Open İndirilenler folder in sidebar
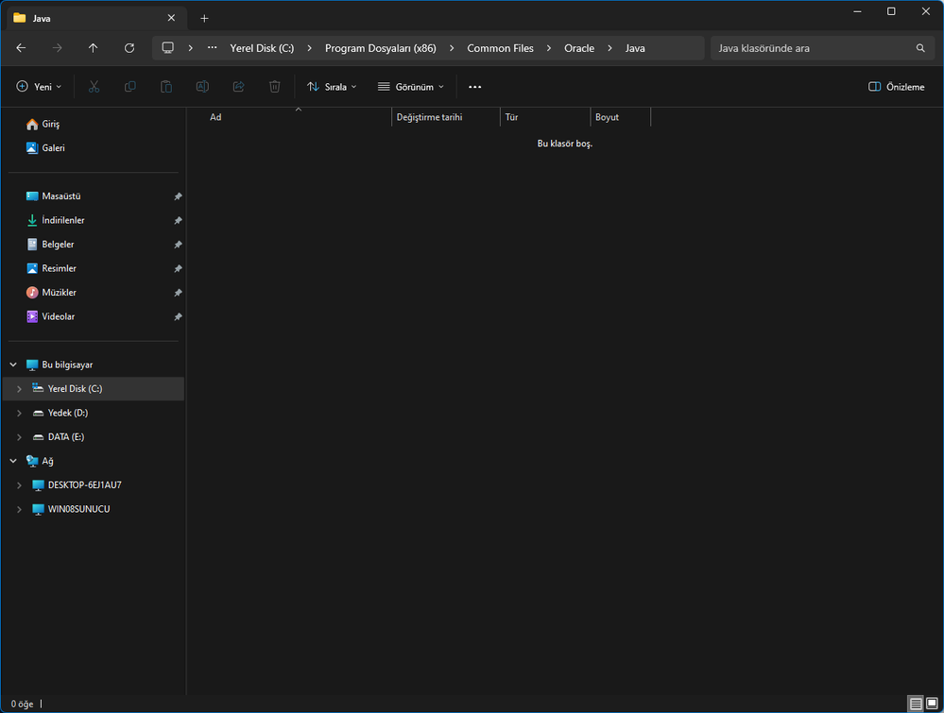Viewport: 944px width, 713px height. click(x=63, y=220)
